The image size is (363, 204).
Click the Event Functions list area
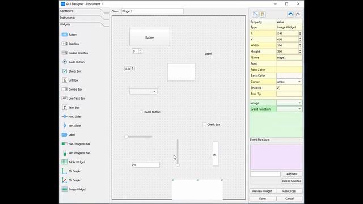click(276, 158)
